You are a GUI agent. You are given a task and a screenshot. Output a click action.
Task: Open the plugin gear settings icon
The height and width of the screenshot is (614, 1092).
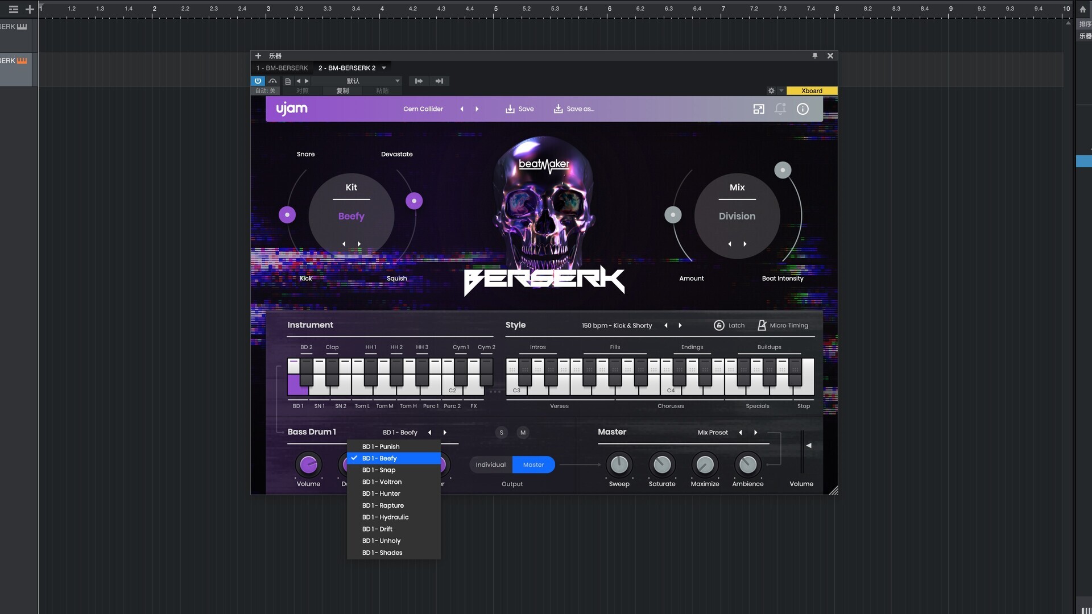tap(771, 90)
